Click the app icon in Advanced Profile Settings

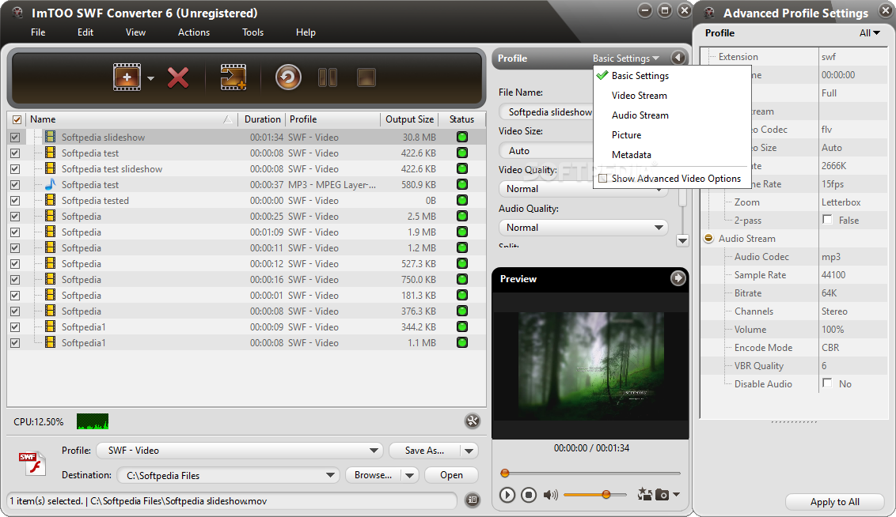pyautogui.click(x=709, y=13)
